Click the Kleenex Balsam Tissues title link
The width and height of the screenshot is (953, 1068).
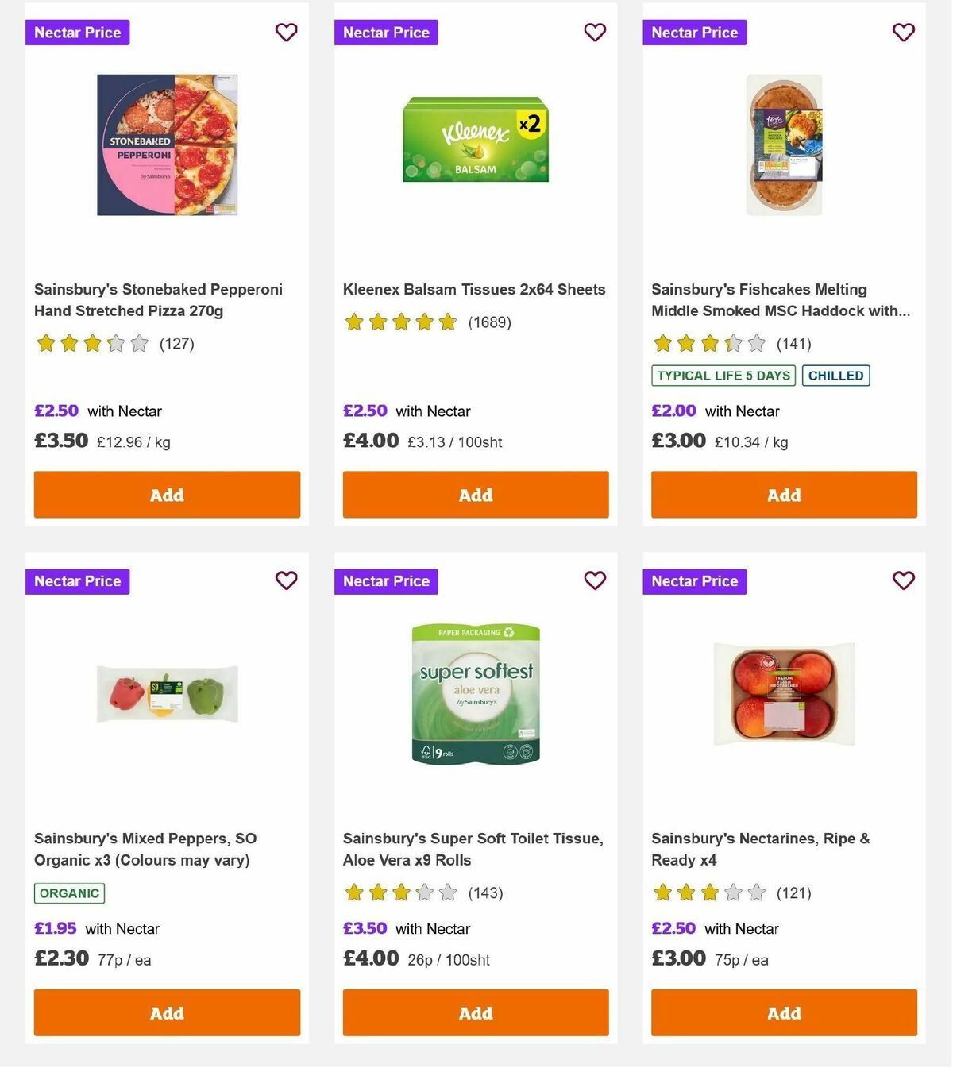pos(474,289)
